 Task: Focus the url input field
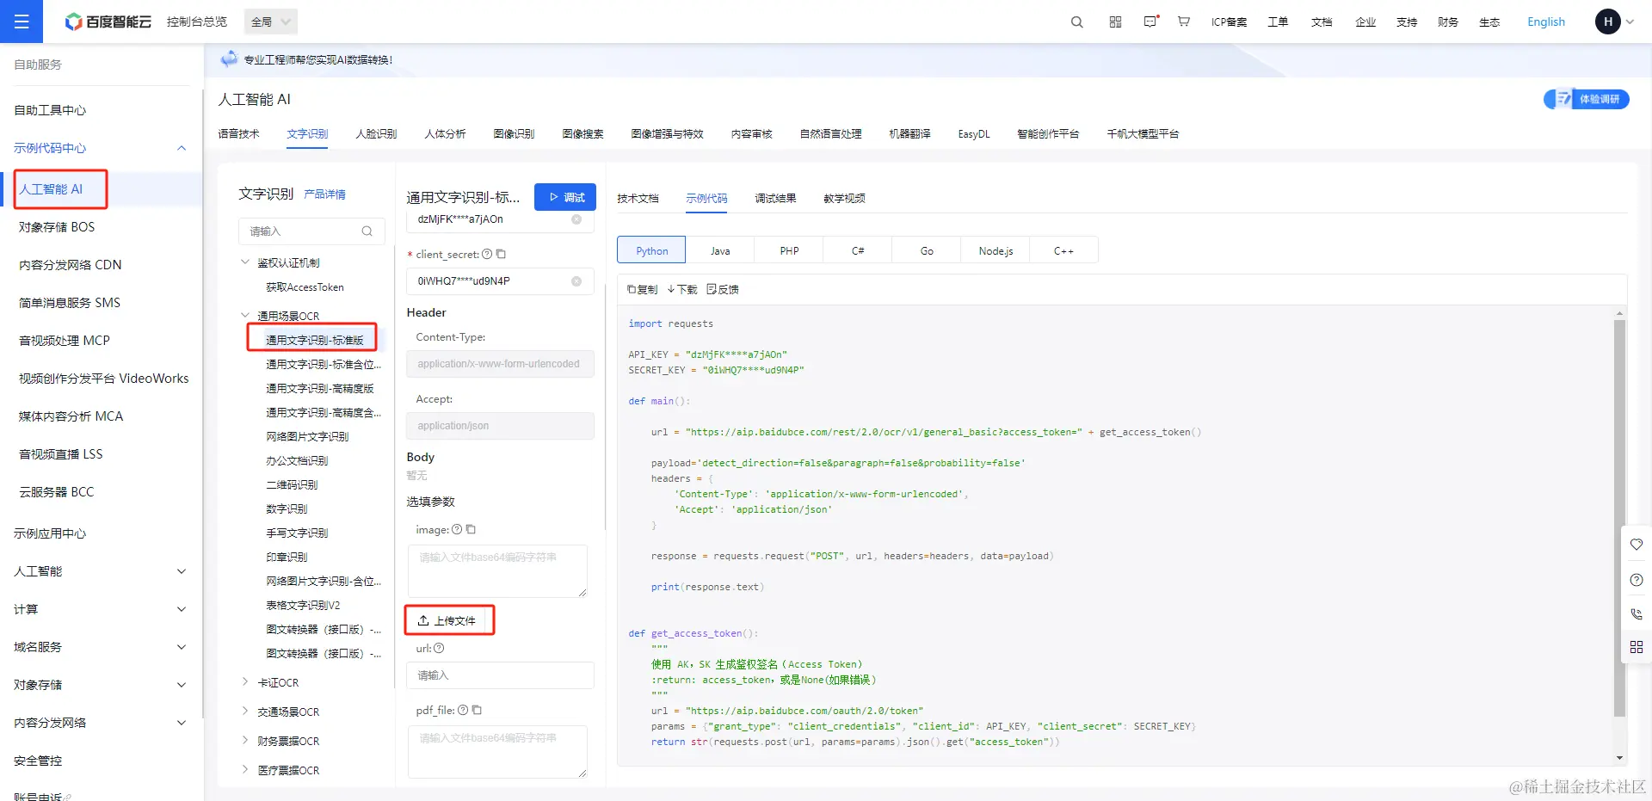tap(500, 675)
